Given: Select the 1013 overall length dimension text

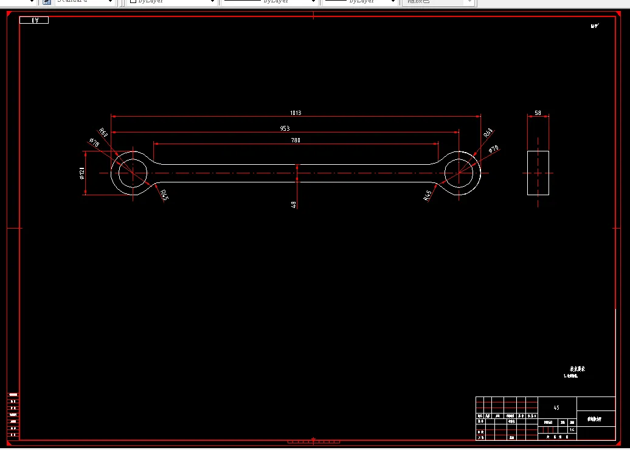Looking at the screenshot, I should click(296, 113).
